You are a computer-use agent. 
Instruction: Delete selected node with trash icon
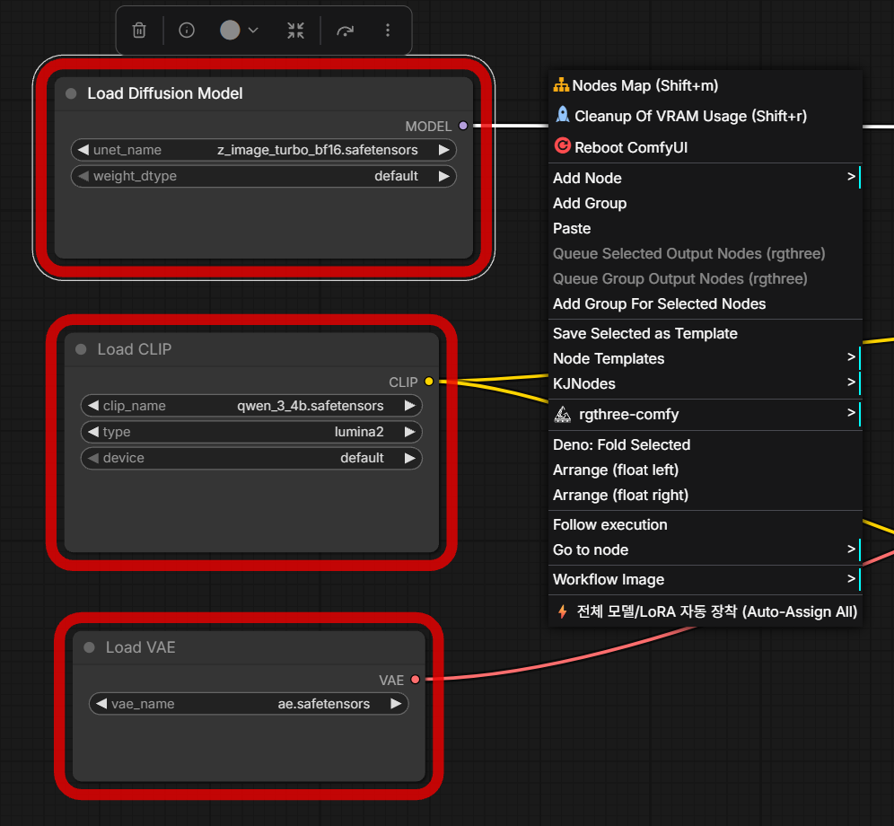tap(139, 31)
